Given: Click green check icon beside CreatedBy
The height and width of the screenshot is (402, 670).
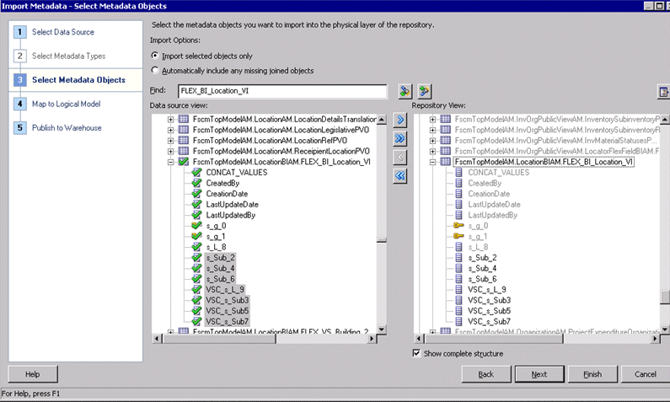Looking at the screenshot, I should (196, 183).
